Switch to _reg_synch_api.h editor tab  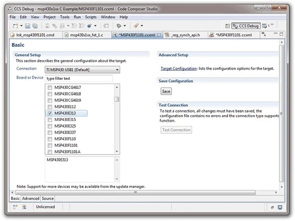click(x=185, y=35)
